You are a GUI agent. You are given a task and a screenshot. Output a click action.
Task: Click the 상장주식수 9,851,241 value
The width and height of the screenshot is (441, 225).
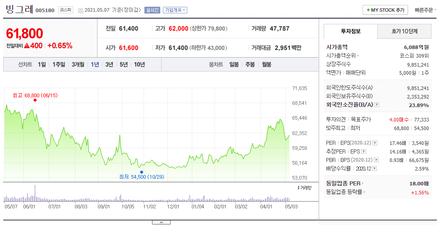coord(418,65)
